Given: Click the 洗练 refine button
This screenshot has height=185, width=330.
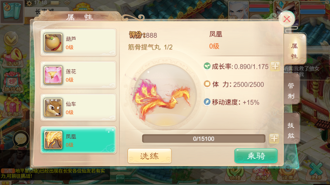Looking at the screenshot, I should tap(150, 156).
